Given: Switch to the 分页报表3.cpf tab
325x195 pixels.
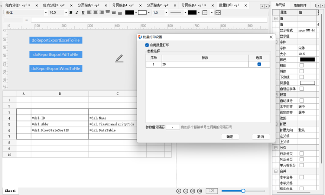Looking at the screenshot, I should point(88,6).
